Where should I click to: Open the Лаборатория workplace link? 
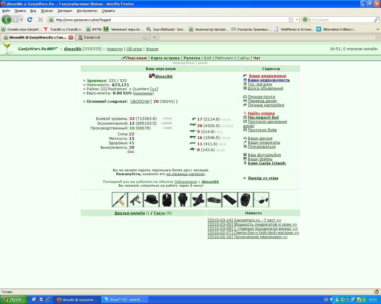[x=186, y=182]
